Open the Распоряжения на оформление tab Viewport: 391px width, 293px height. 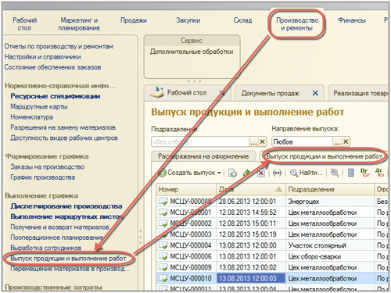pos(203,156)
